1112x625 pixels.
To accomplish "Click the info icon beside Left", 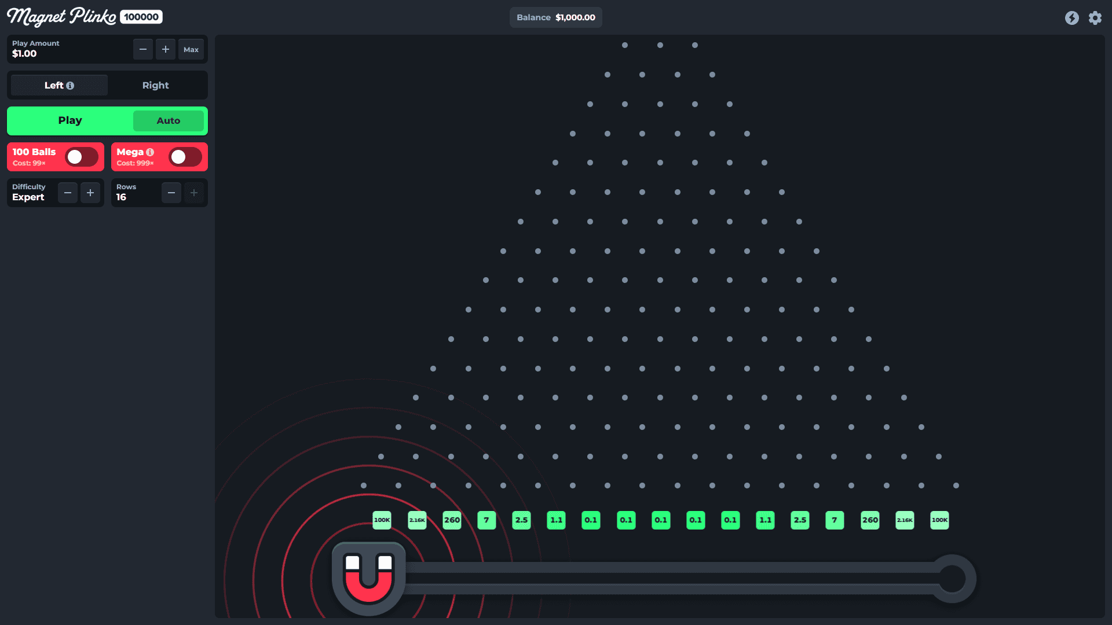I will point(70,86).
